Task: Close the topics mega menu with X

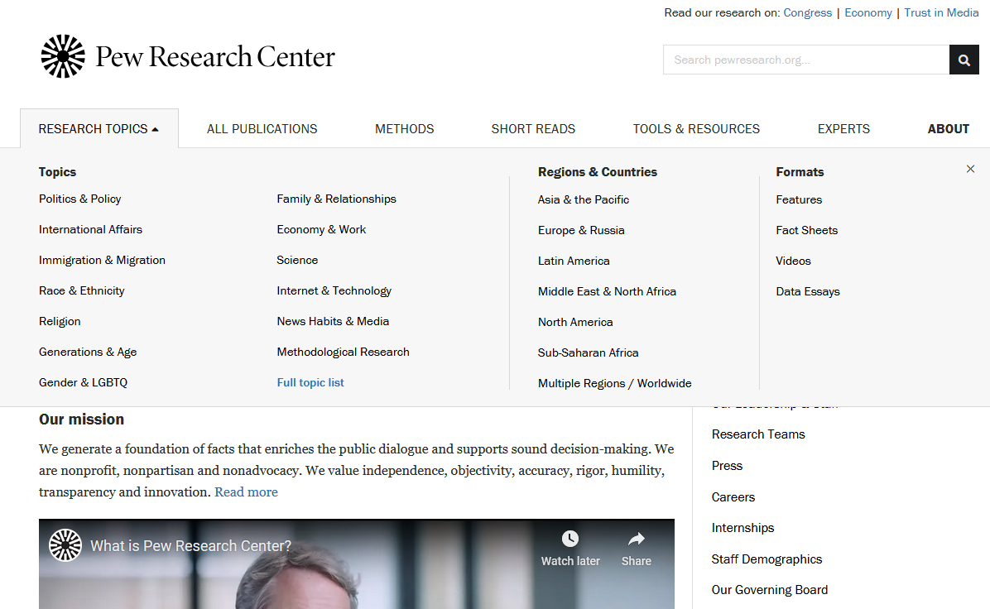Action: 970,169
